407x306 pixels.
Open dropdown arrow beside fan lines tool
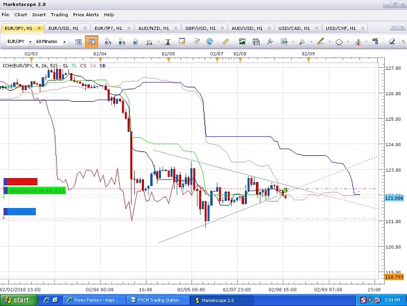click(x=311, y=42)
